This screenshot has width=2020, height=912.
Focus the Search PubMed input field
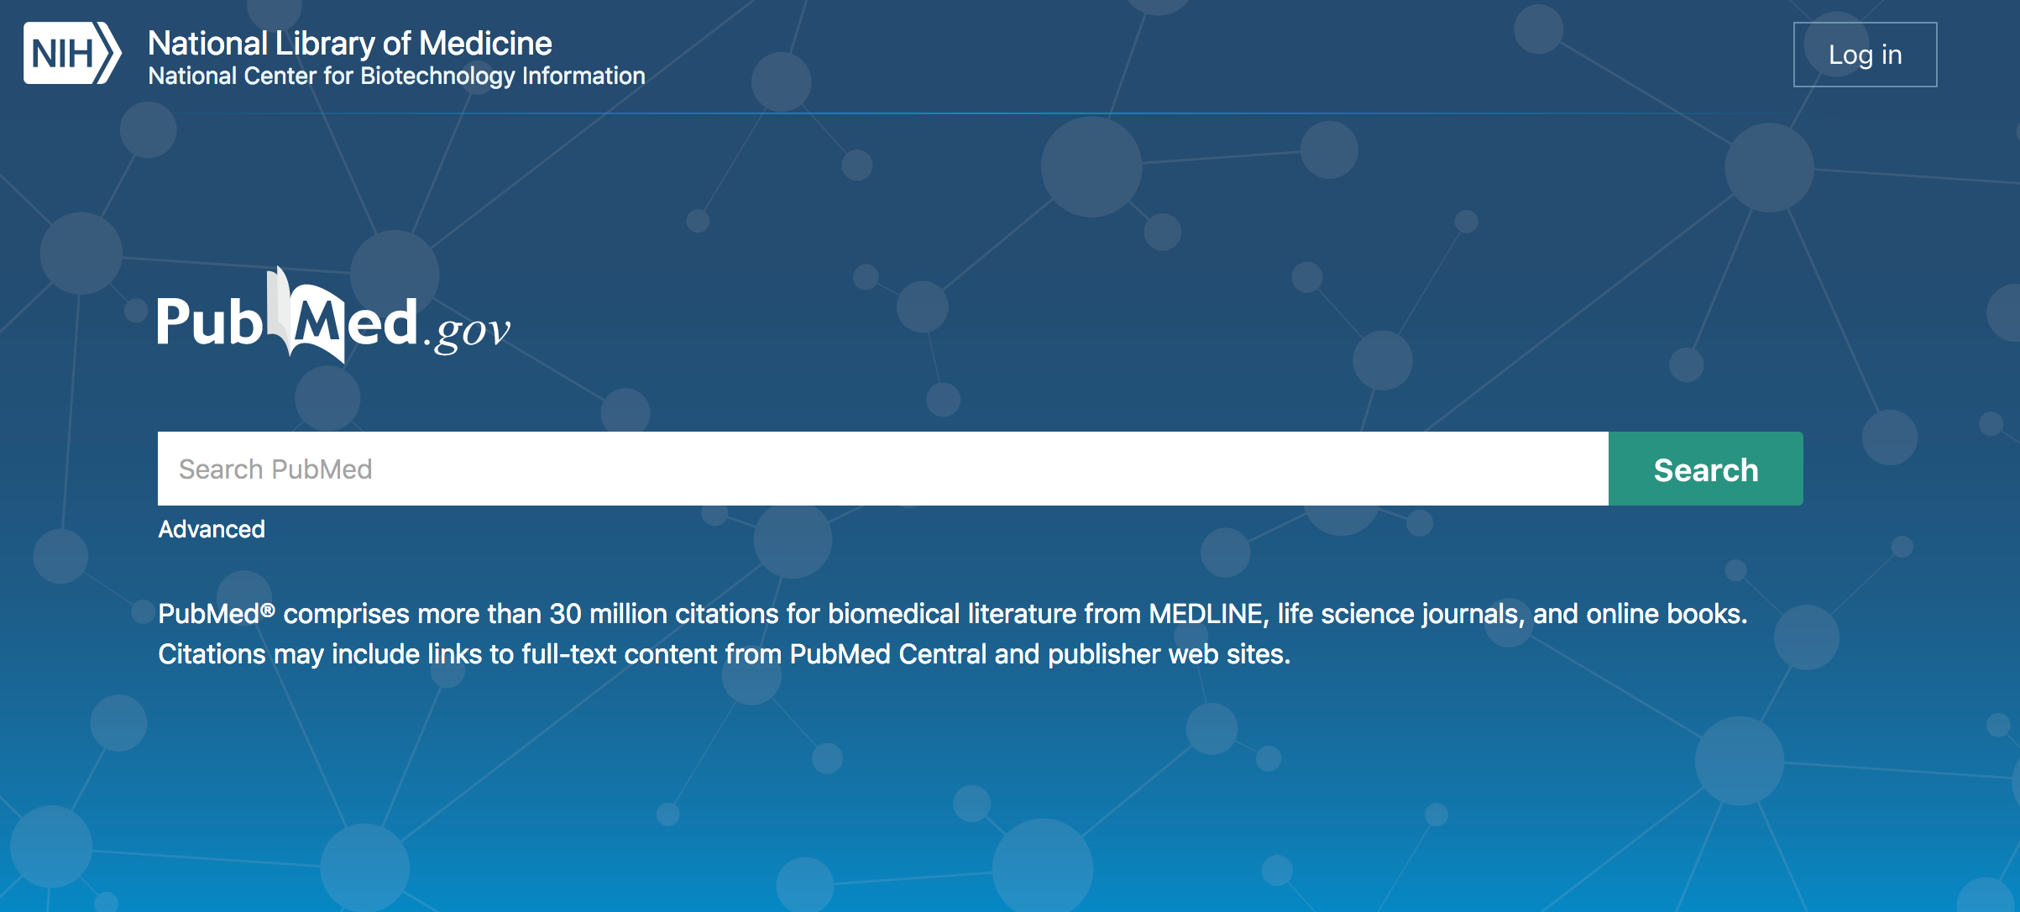[x=882, y=469]
